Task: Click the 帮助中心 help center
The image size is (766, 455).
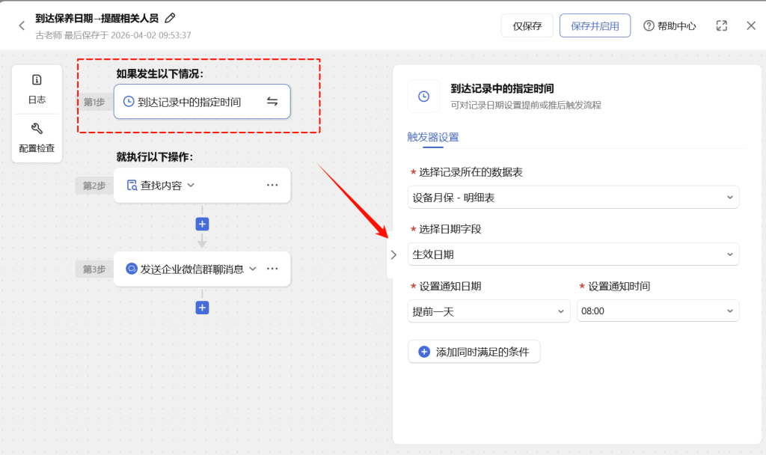Action: [x=670, y=26]
